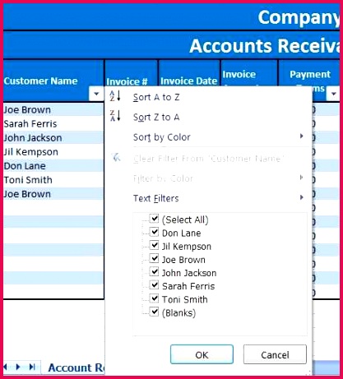Choose Sort Z to A
343x379 pixels.
[156, 118]
